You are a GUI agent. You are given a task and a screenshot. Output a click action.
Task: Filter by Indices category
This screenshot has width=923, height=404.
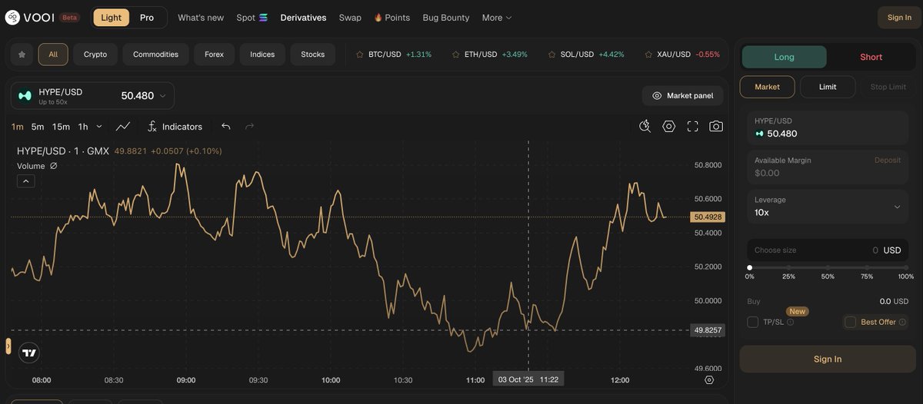pyautogui.click(x=262, y=55)
